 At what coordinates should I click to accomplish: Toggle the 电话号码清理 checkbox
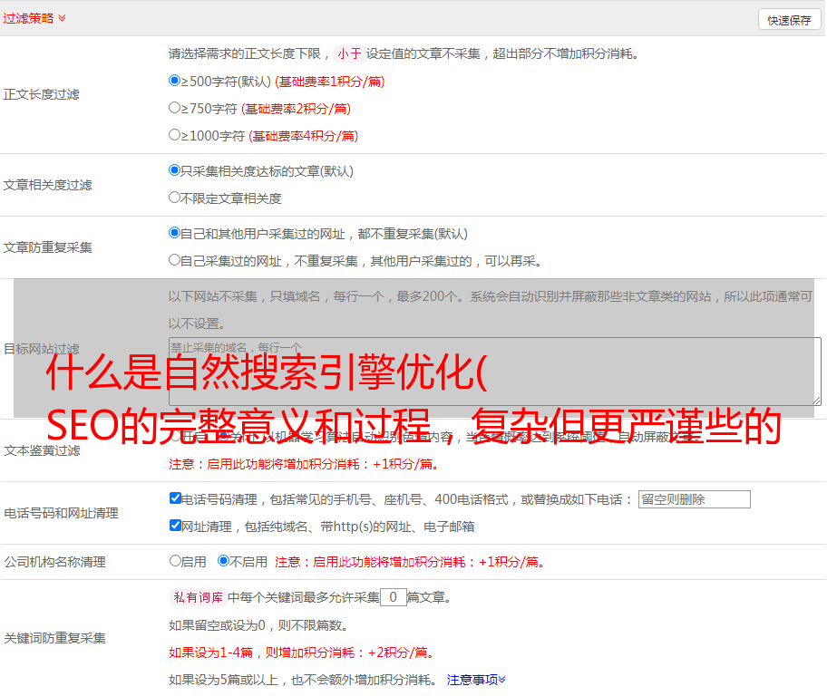point(175,498)
